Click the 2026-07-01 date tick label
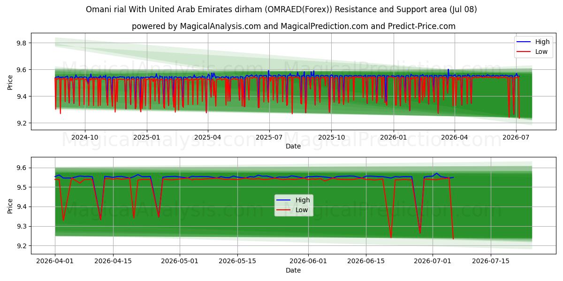Viewport: 563px width, 281px height. pos(433,261)
